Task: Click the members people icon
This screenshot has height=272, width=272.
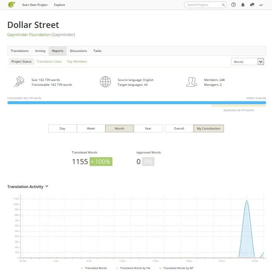Action: 192,82
